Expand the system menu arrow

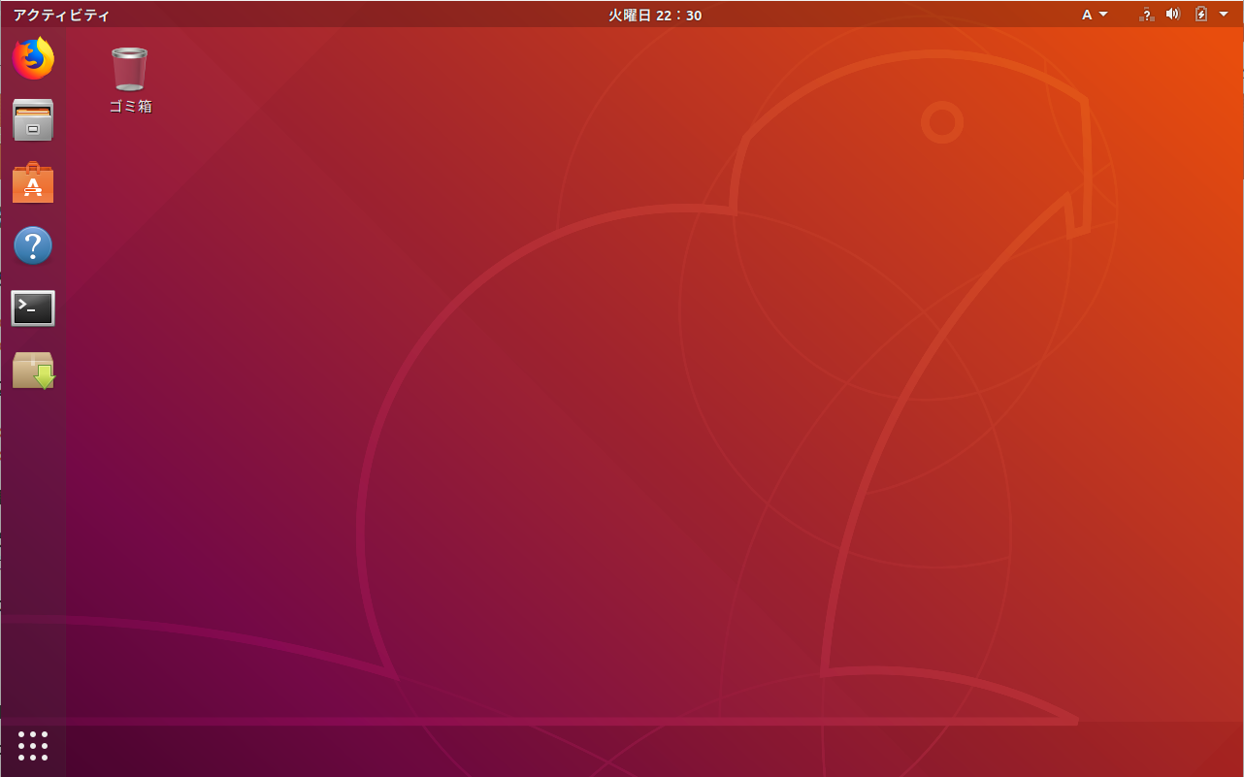coord(1224,15)
